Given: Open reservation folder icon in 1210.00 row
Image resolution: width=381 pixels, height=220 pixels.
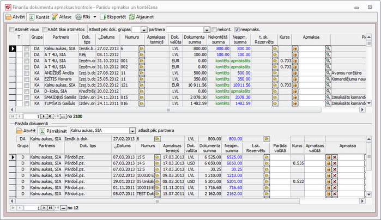Looking at the screenshot, I should (x=267, y=175).
